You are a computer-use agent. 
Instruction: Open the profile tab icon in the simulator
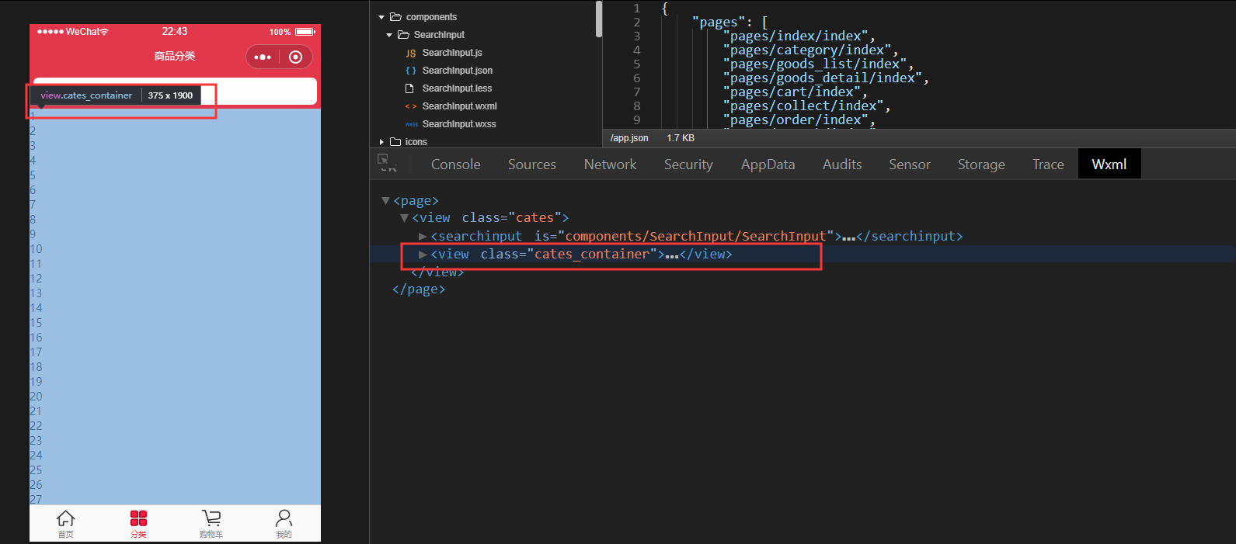(284, 518)
